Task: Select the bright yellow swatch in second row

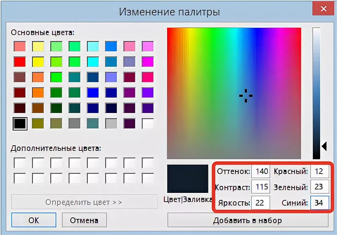Action: [38, 62]
